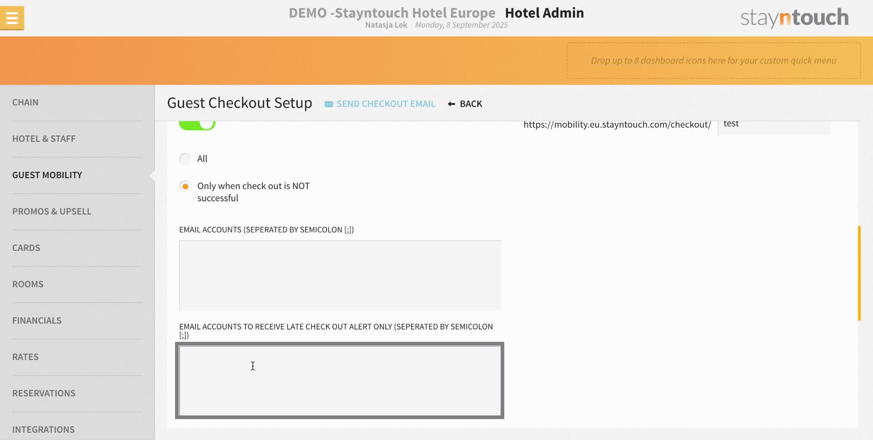Open the PROMOS & UPSELL settings
The height and width of the screenshot is (440, 873).
click(x=52, y=211)
